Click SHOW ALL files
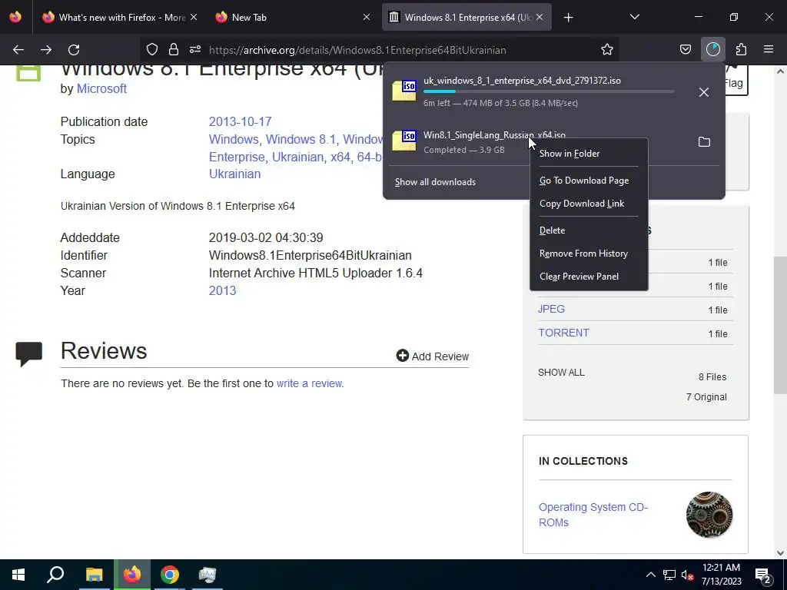The width and height of the screenshot is (787, 590). [561, 373]
